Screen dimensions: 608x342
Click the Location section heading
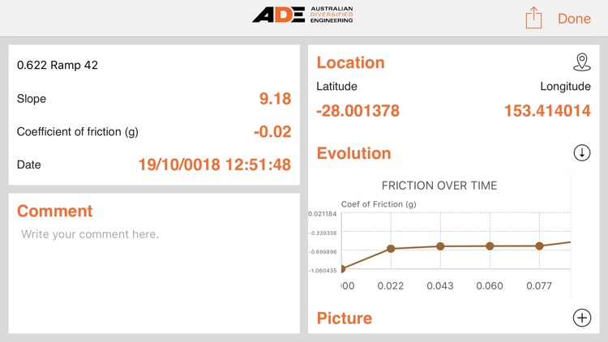click(350, 62)
